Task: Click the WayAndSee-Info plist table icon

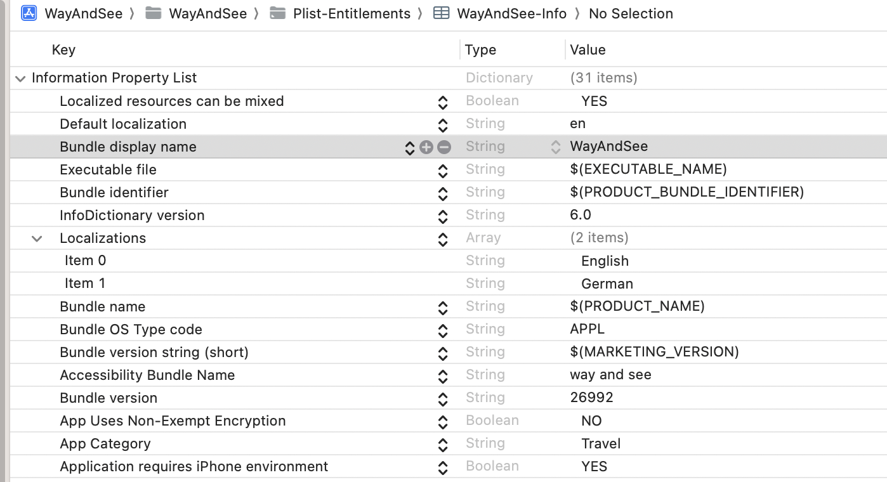Action: 442,13
